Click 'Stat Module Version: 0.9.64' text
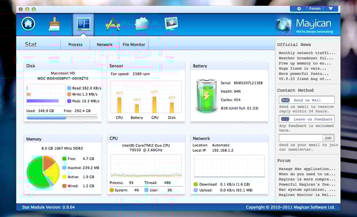 [x=48, y=207]
